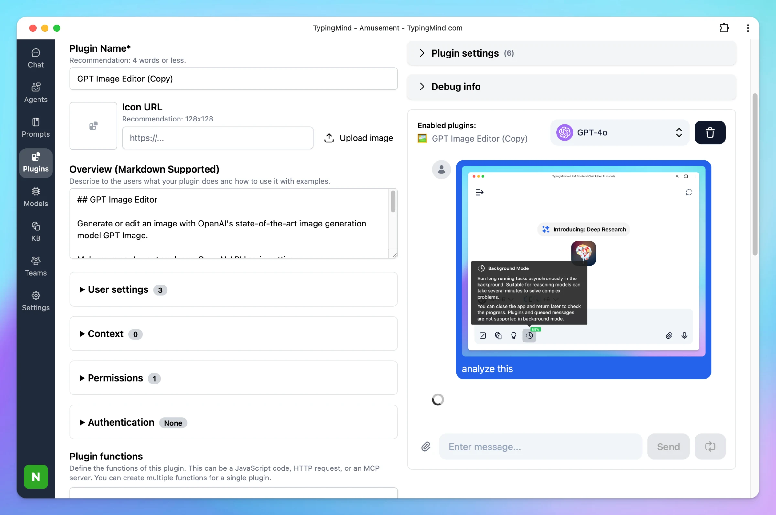This screenshot has height=515, width=776.
Task: Click the regenerate arrows button beside Send
Action: (x=710, y=447)
